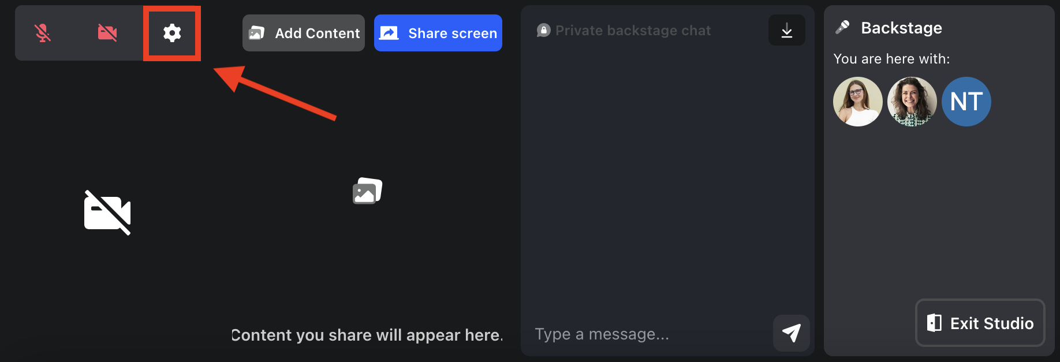Image resolution: width=1060 pixels, height=362 pixels.
Task: Select the NT participant avatar
Action: coord(966,102)
